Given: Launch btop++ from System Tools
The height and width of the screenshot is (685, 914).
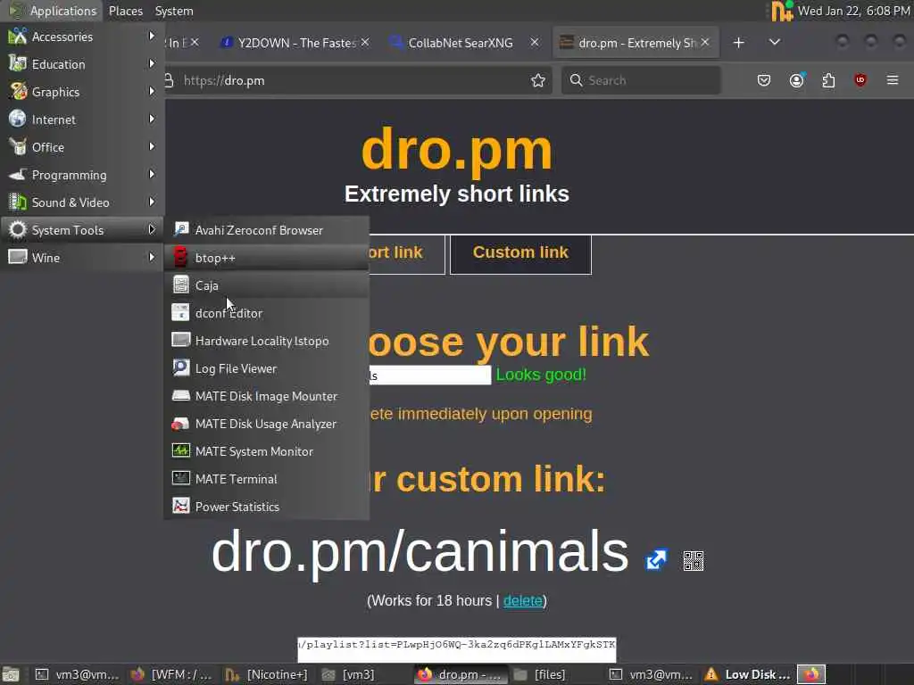Looking at the screenshot, I should click(267, 258).
